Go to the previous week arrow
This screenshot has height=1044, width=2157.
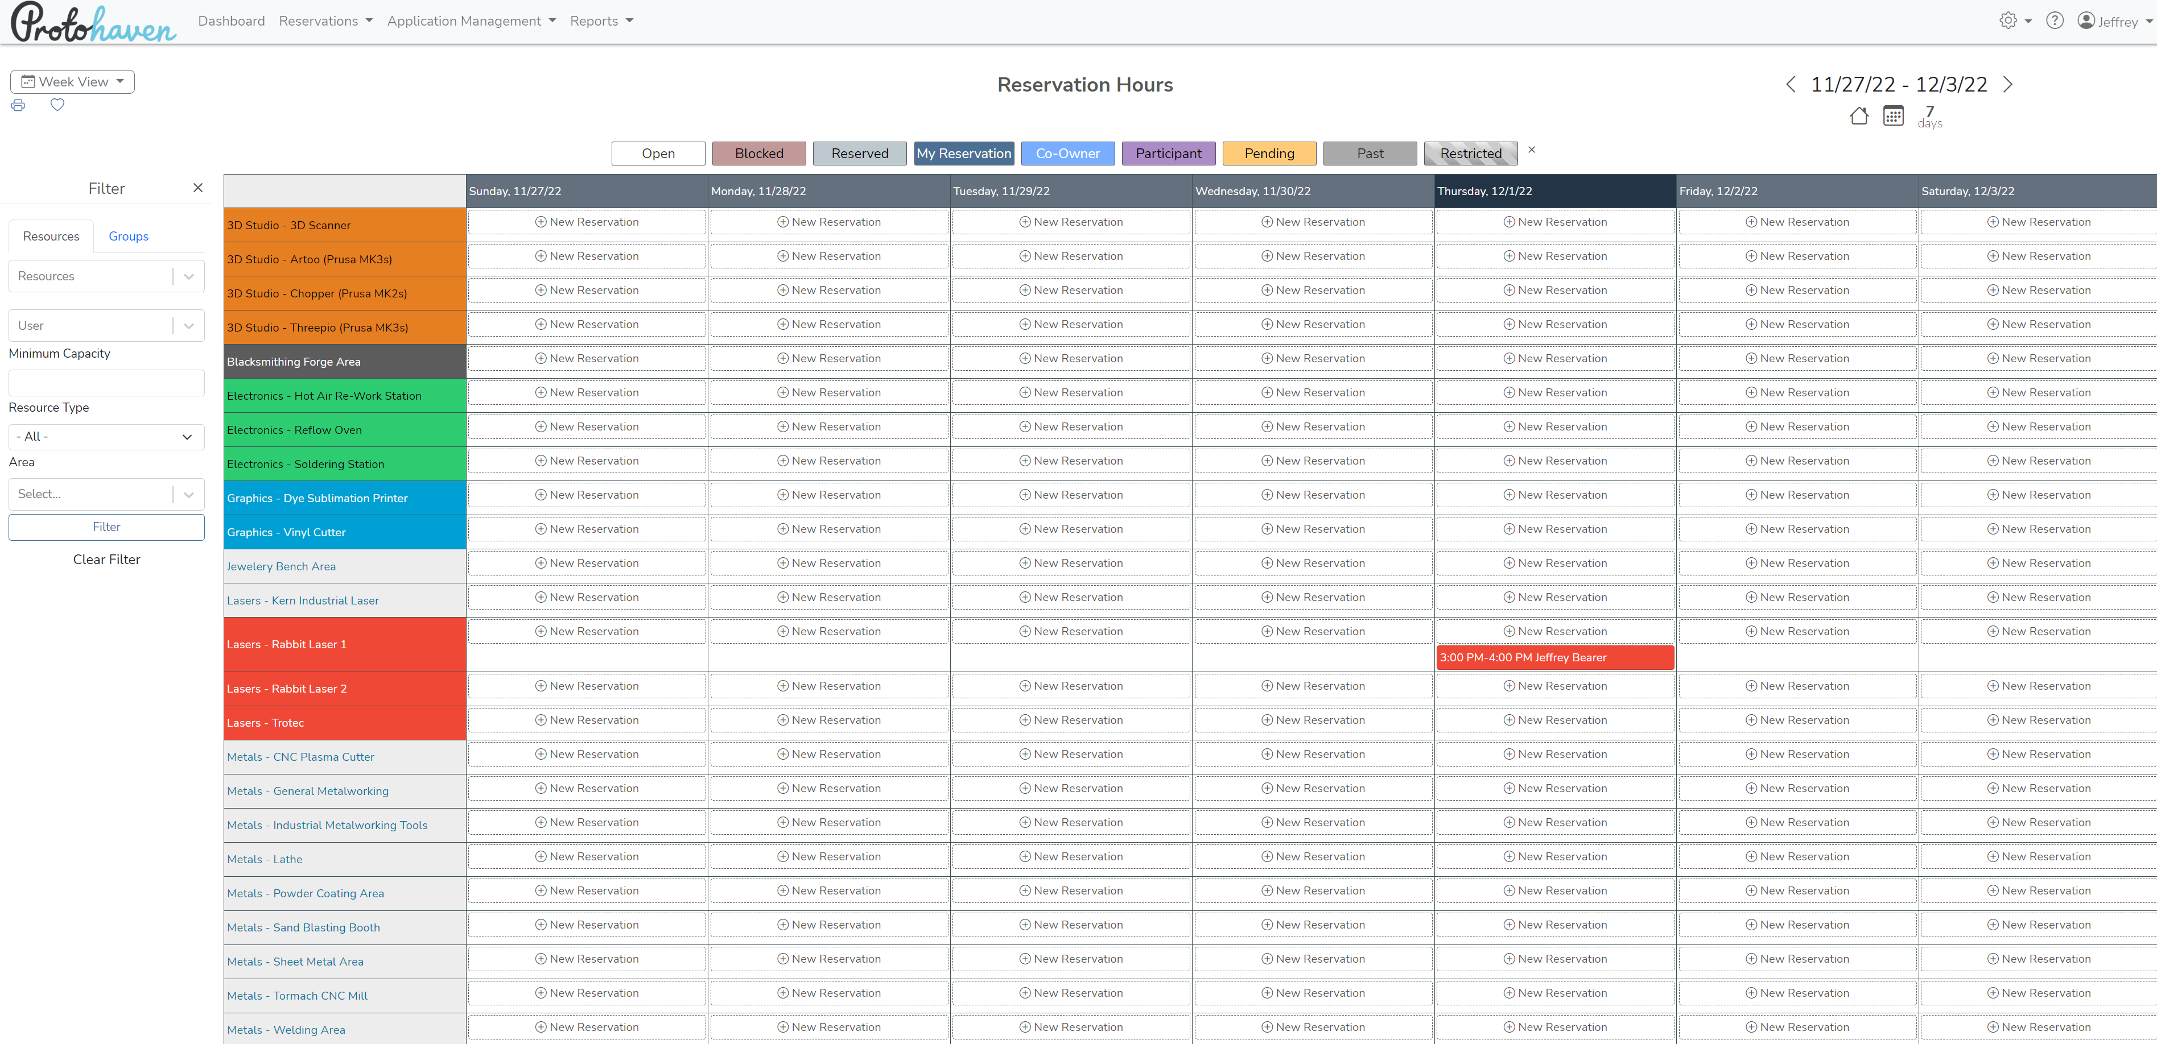(x=1790, y=85)
